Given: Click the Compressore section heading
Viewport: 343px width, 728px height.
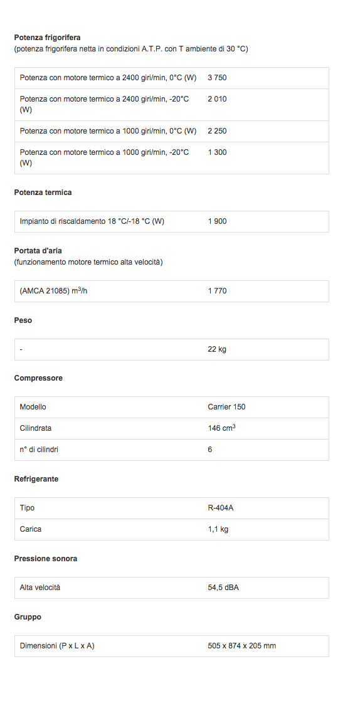Looking at the screenshot, I should [x=38, y=378].
